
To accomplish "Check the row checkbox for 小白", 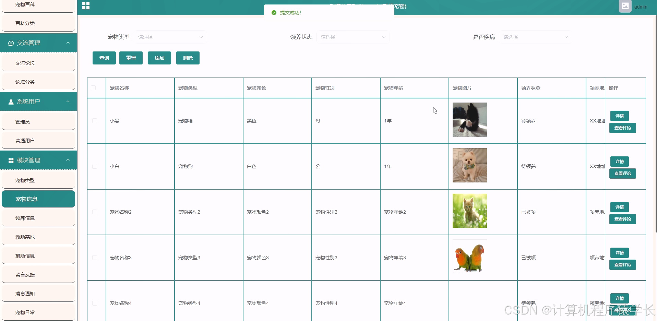I will coord(95,166).
